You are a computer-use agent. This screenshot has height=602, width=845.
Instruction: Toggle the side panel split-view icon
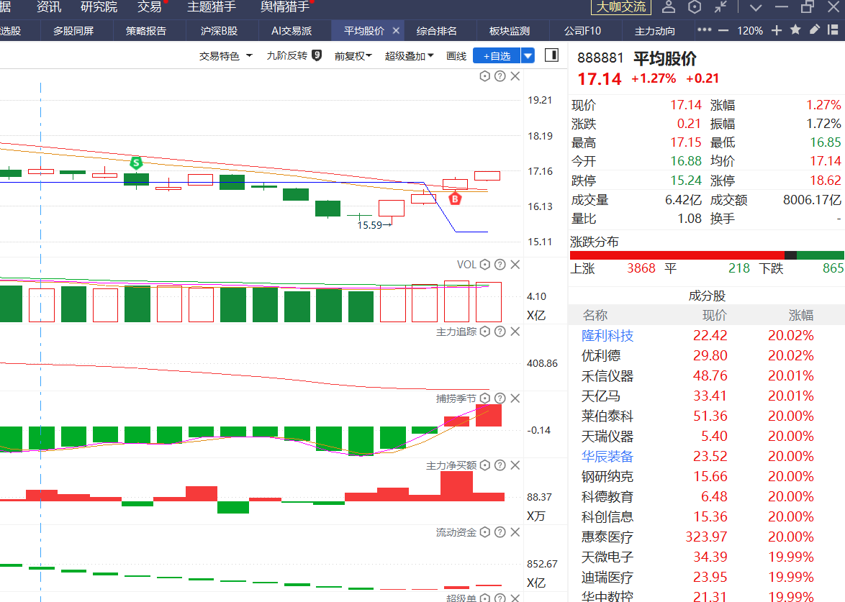pyautogui.click(x=552, y=55)
